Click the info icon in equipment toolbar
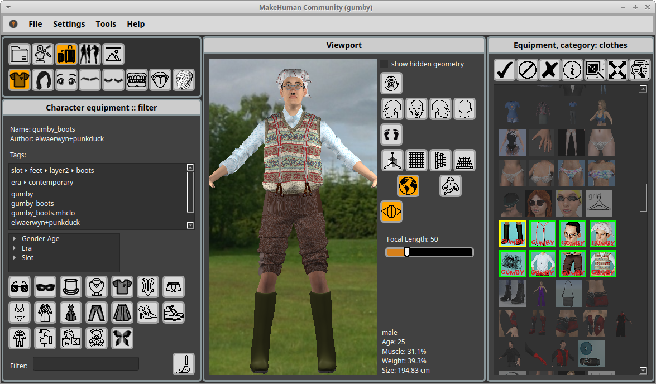This screenshot has height=384, width=656. click(x=572, y=70)
